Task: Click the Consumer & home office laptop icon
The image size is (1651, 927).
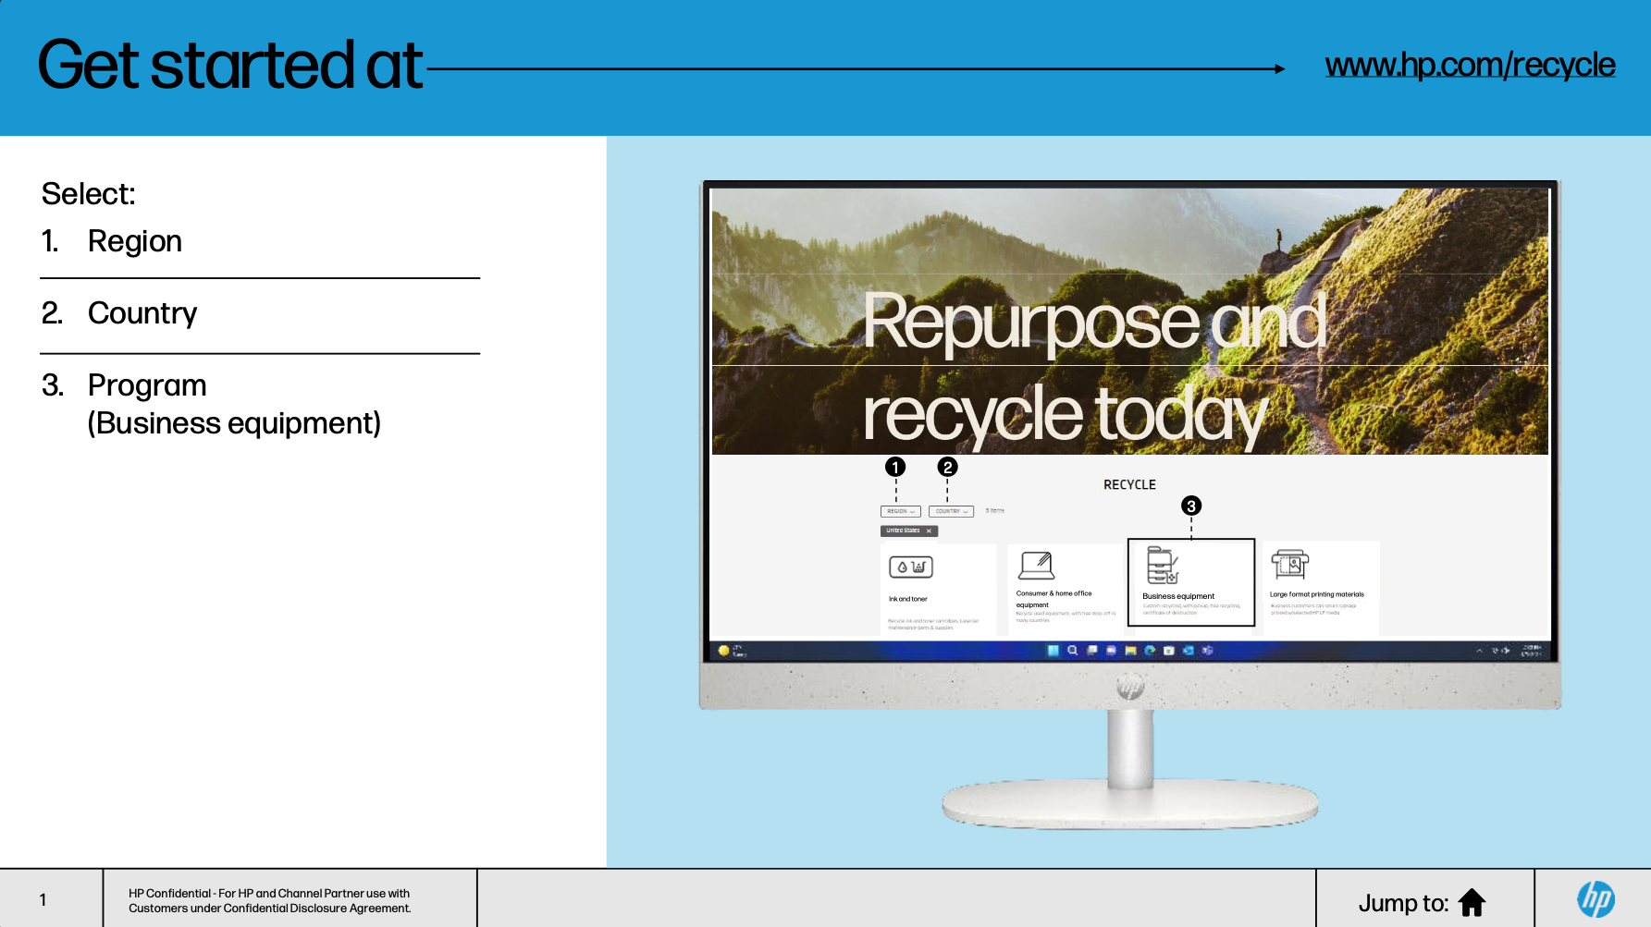Action: click(x=1036, y=565)
